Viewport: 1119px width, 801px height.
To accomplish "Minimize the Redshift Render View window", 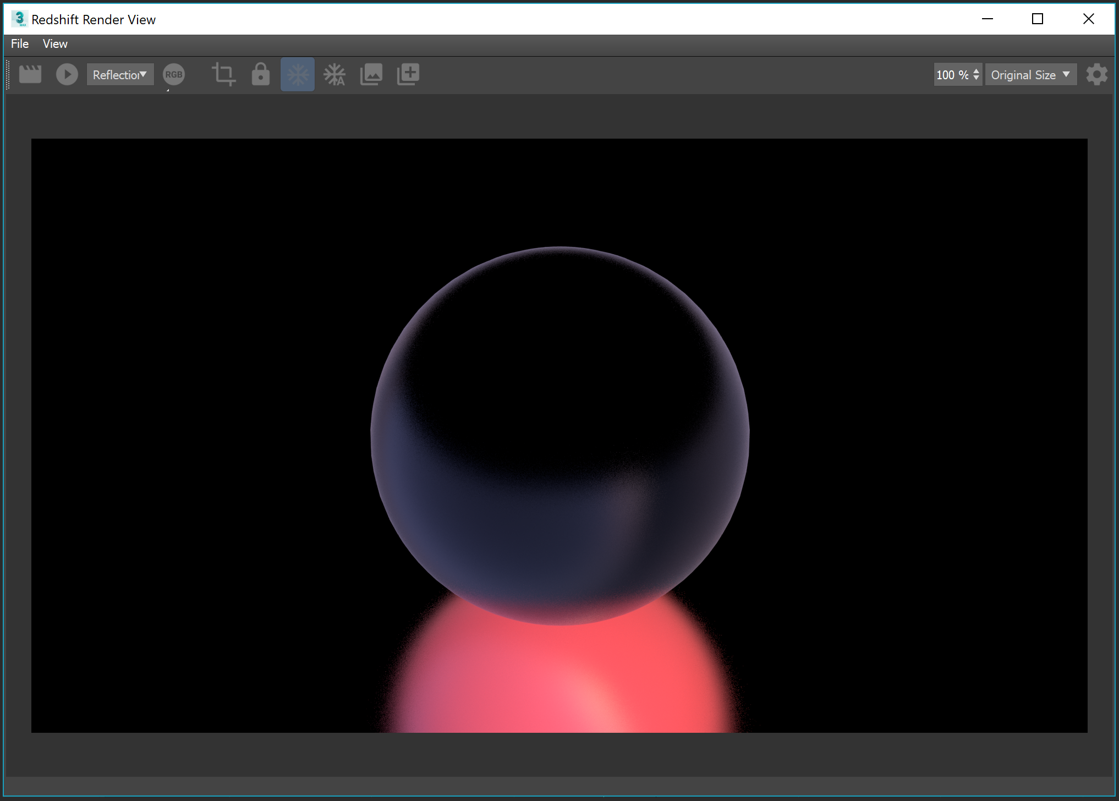I will (988, 19).
